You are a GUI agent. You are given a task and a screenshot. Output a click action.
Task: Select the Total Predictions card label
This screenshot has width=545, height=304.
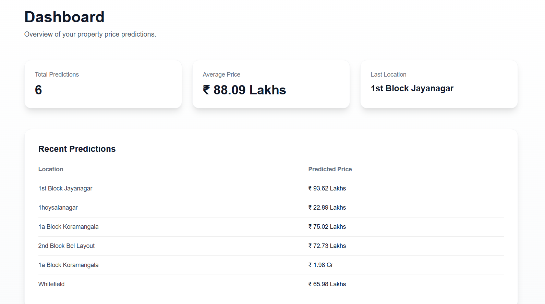57,75
